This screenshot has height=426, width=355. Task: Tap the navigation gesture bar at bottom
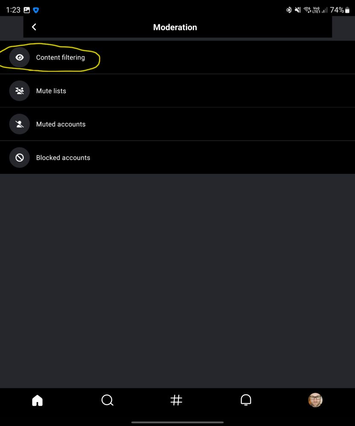(x=177, y=422)
